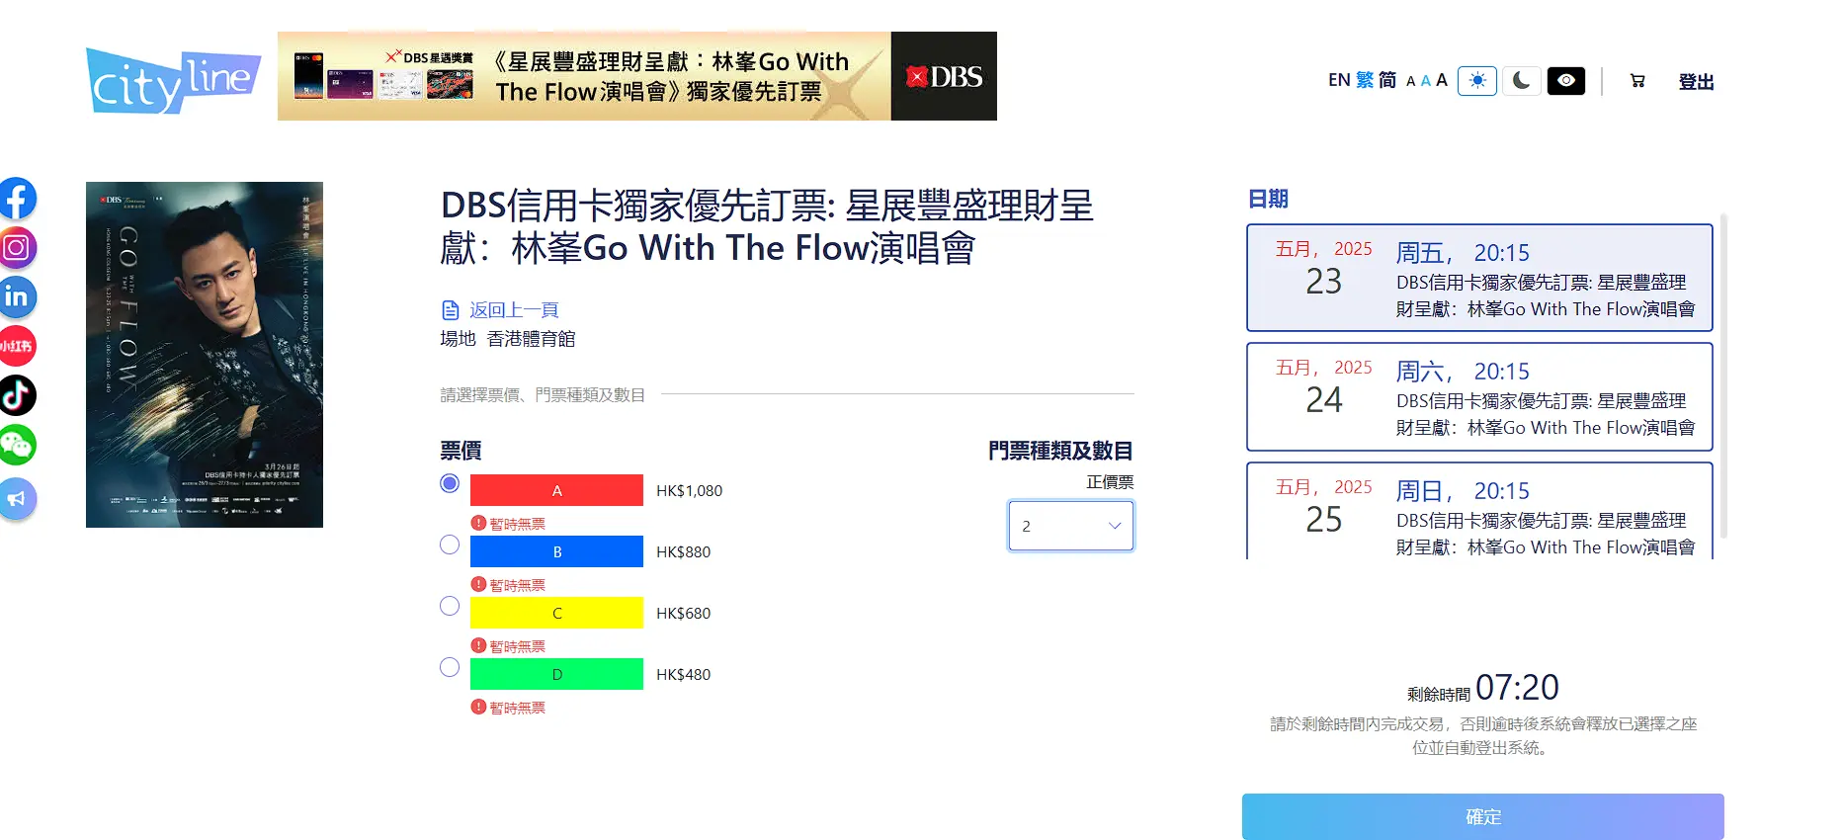The image size is (1845, 840).
Task: Enable high-contrast eye mode
Action: tap(1566, 81)
